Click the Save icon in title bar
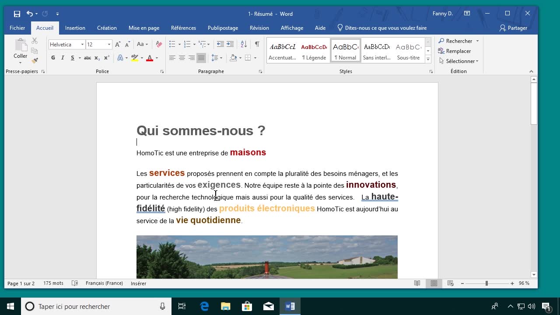Image resolution: width=560 pixels, height=315 pixels. tap(17, 14)
